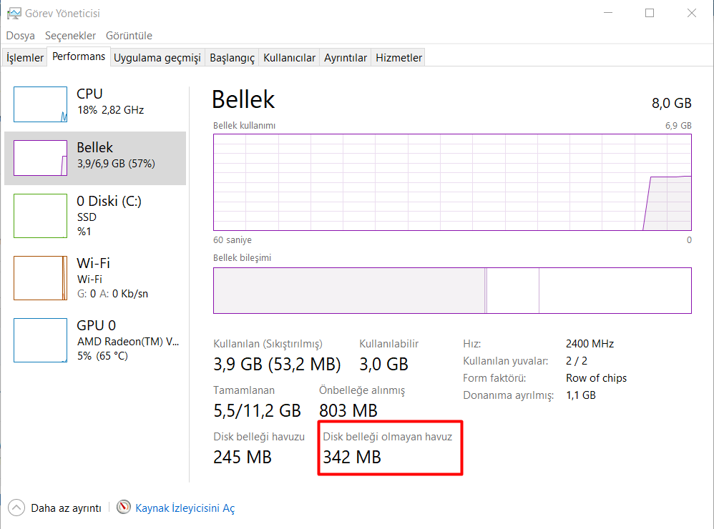Open the Seçenekler menu

(x=70, y=36)
